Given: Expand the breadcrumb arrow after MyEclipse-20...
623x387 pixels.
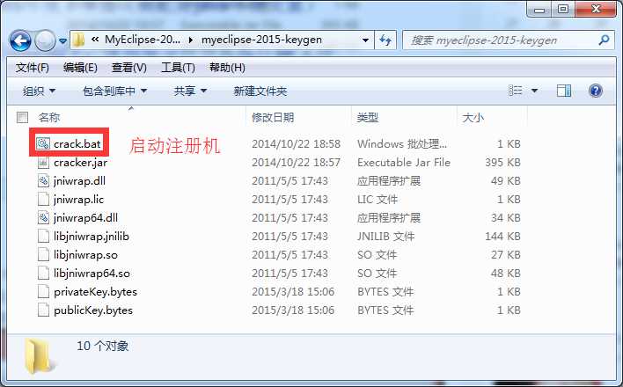Looking at the screenshot, I should [191, 40].
